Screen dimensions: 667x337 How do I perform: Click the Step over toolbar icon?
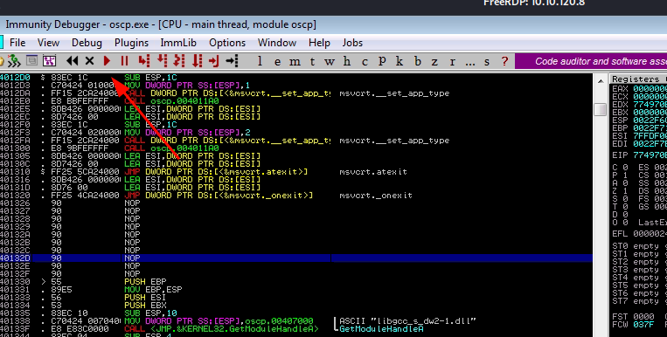162,61
